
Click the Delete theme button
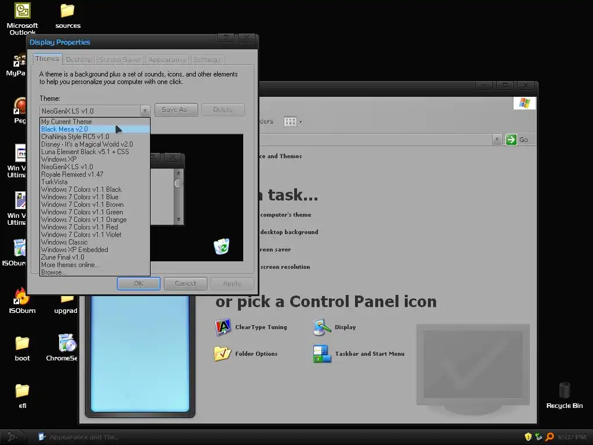[223, 110]
